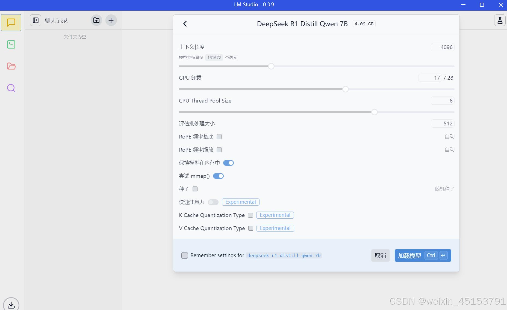Click the 自动 value for RoPE 频率缩放
This screenshot has width=507, height=310.
450,150
